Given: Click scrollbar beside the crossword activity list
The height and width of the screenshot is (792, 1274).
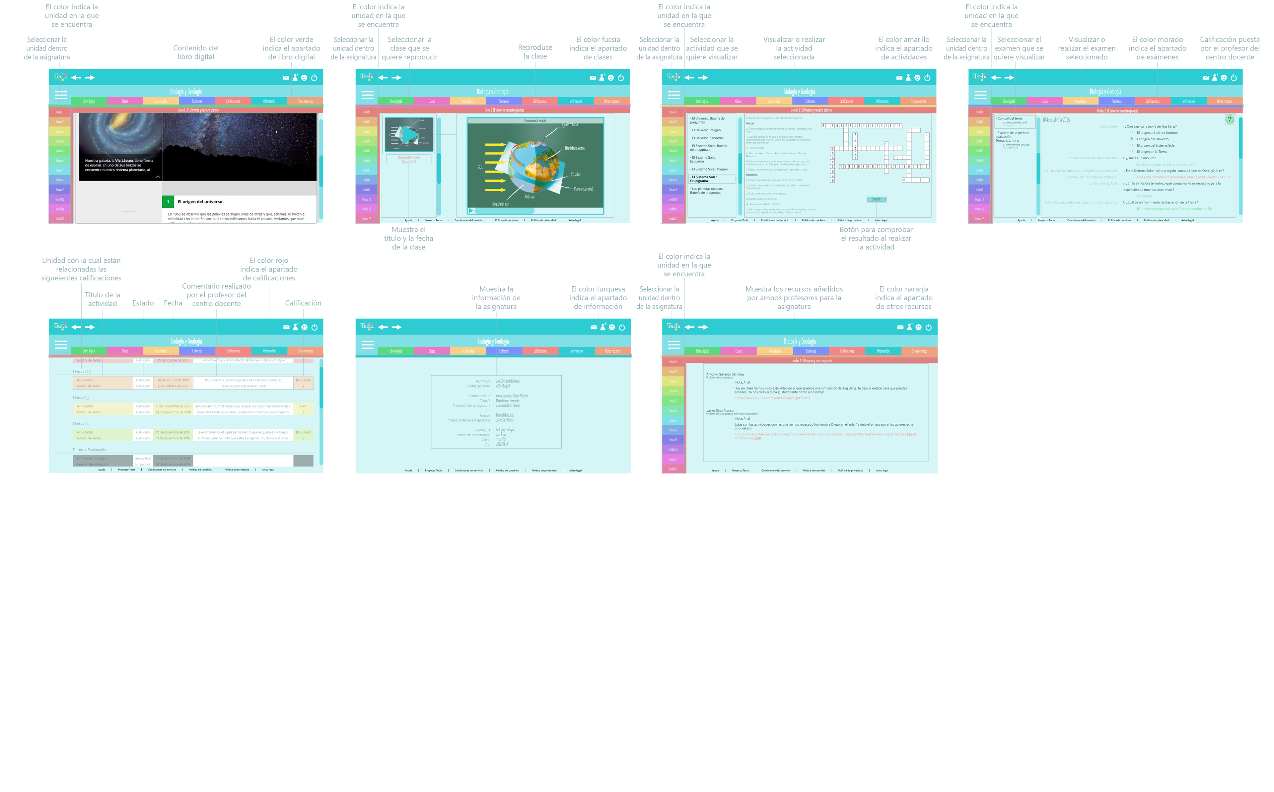Looking at the screenshot, I should click(x=741, y=166).
